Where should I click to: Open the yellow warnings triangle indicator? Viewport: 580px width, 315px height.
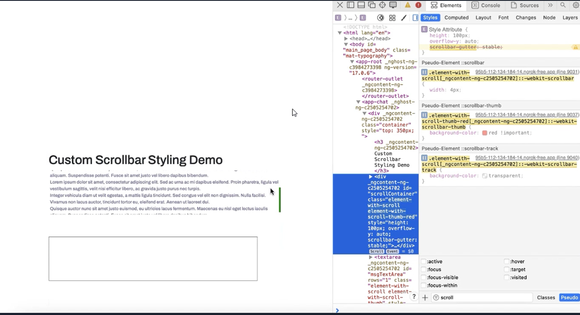pos(407,5)
